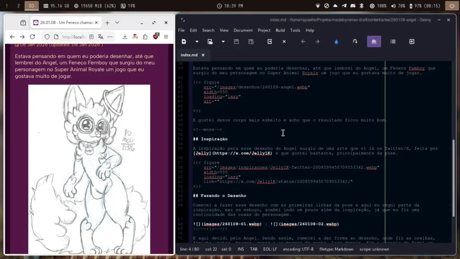Open the Build menu
Viewport: 460px width, 259px height.
click(x=280, y=30)
